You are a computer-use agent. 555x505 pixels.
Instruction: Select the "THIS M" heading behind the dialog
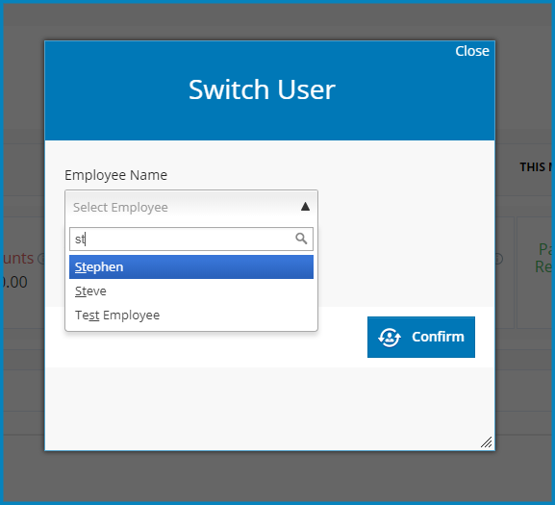pos(536,167)
